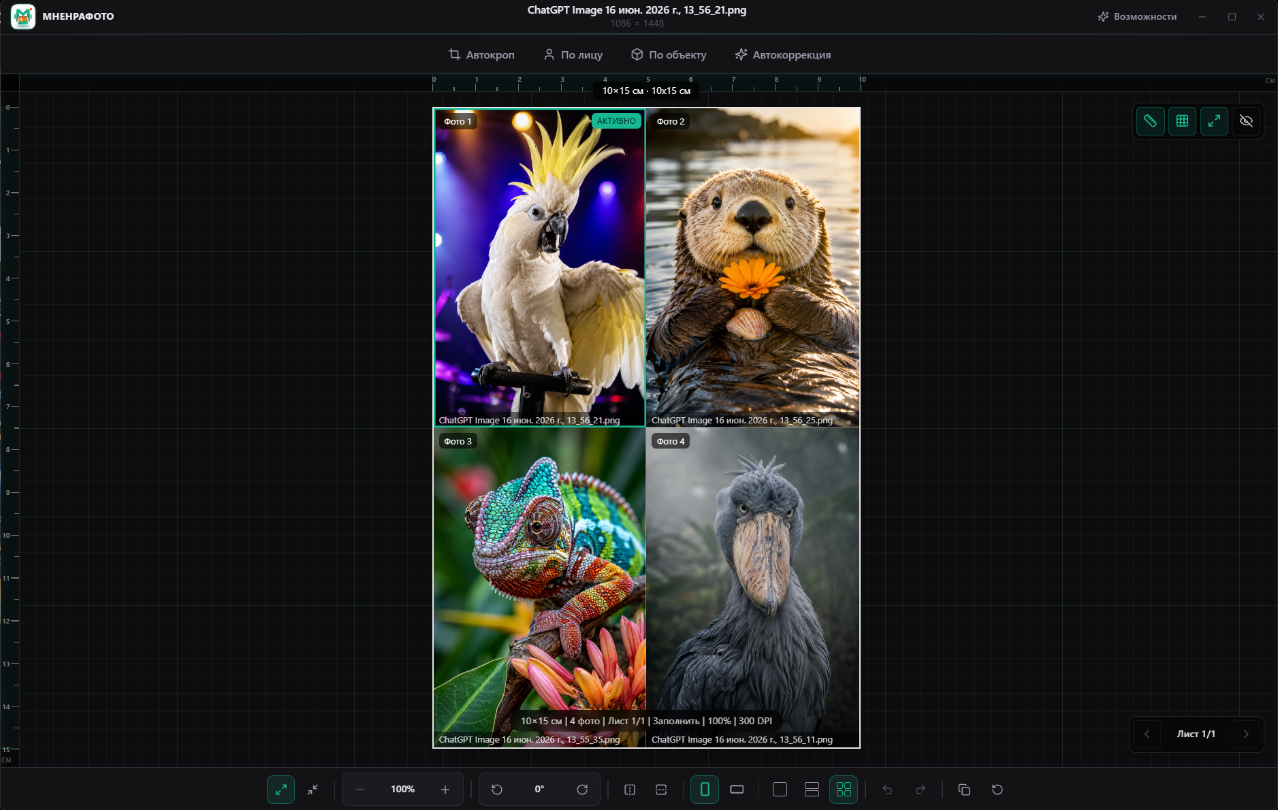The image size is (1278, 810).
Task: Click filename ending 13_55_35.png caption
Action: 529,739
